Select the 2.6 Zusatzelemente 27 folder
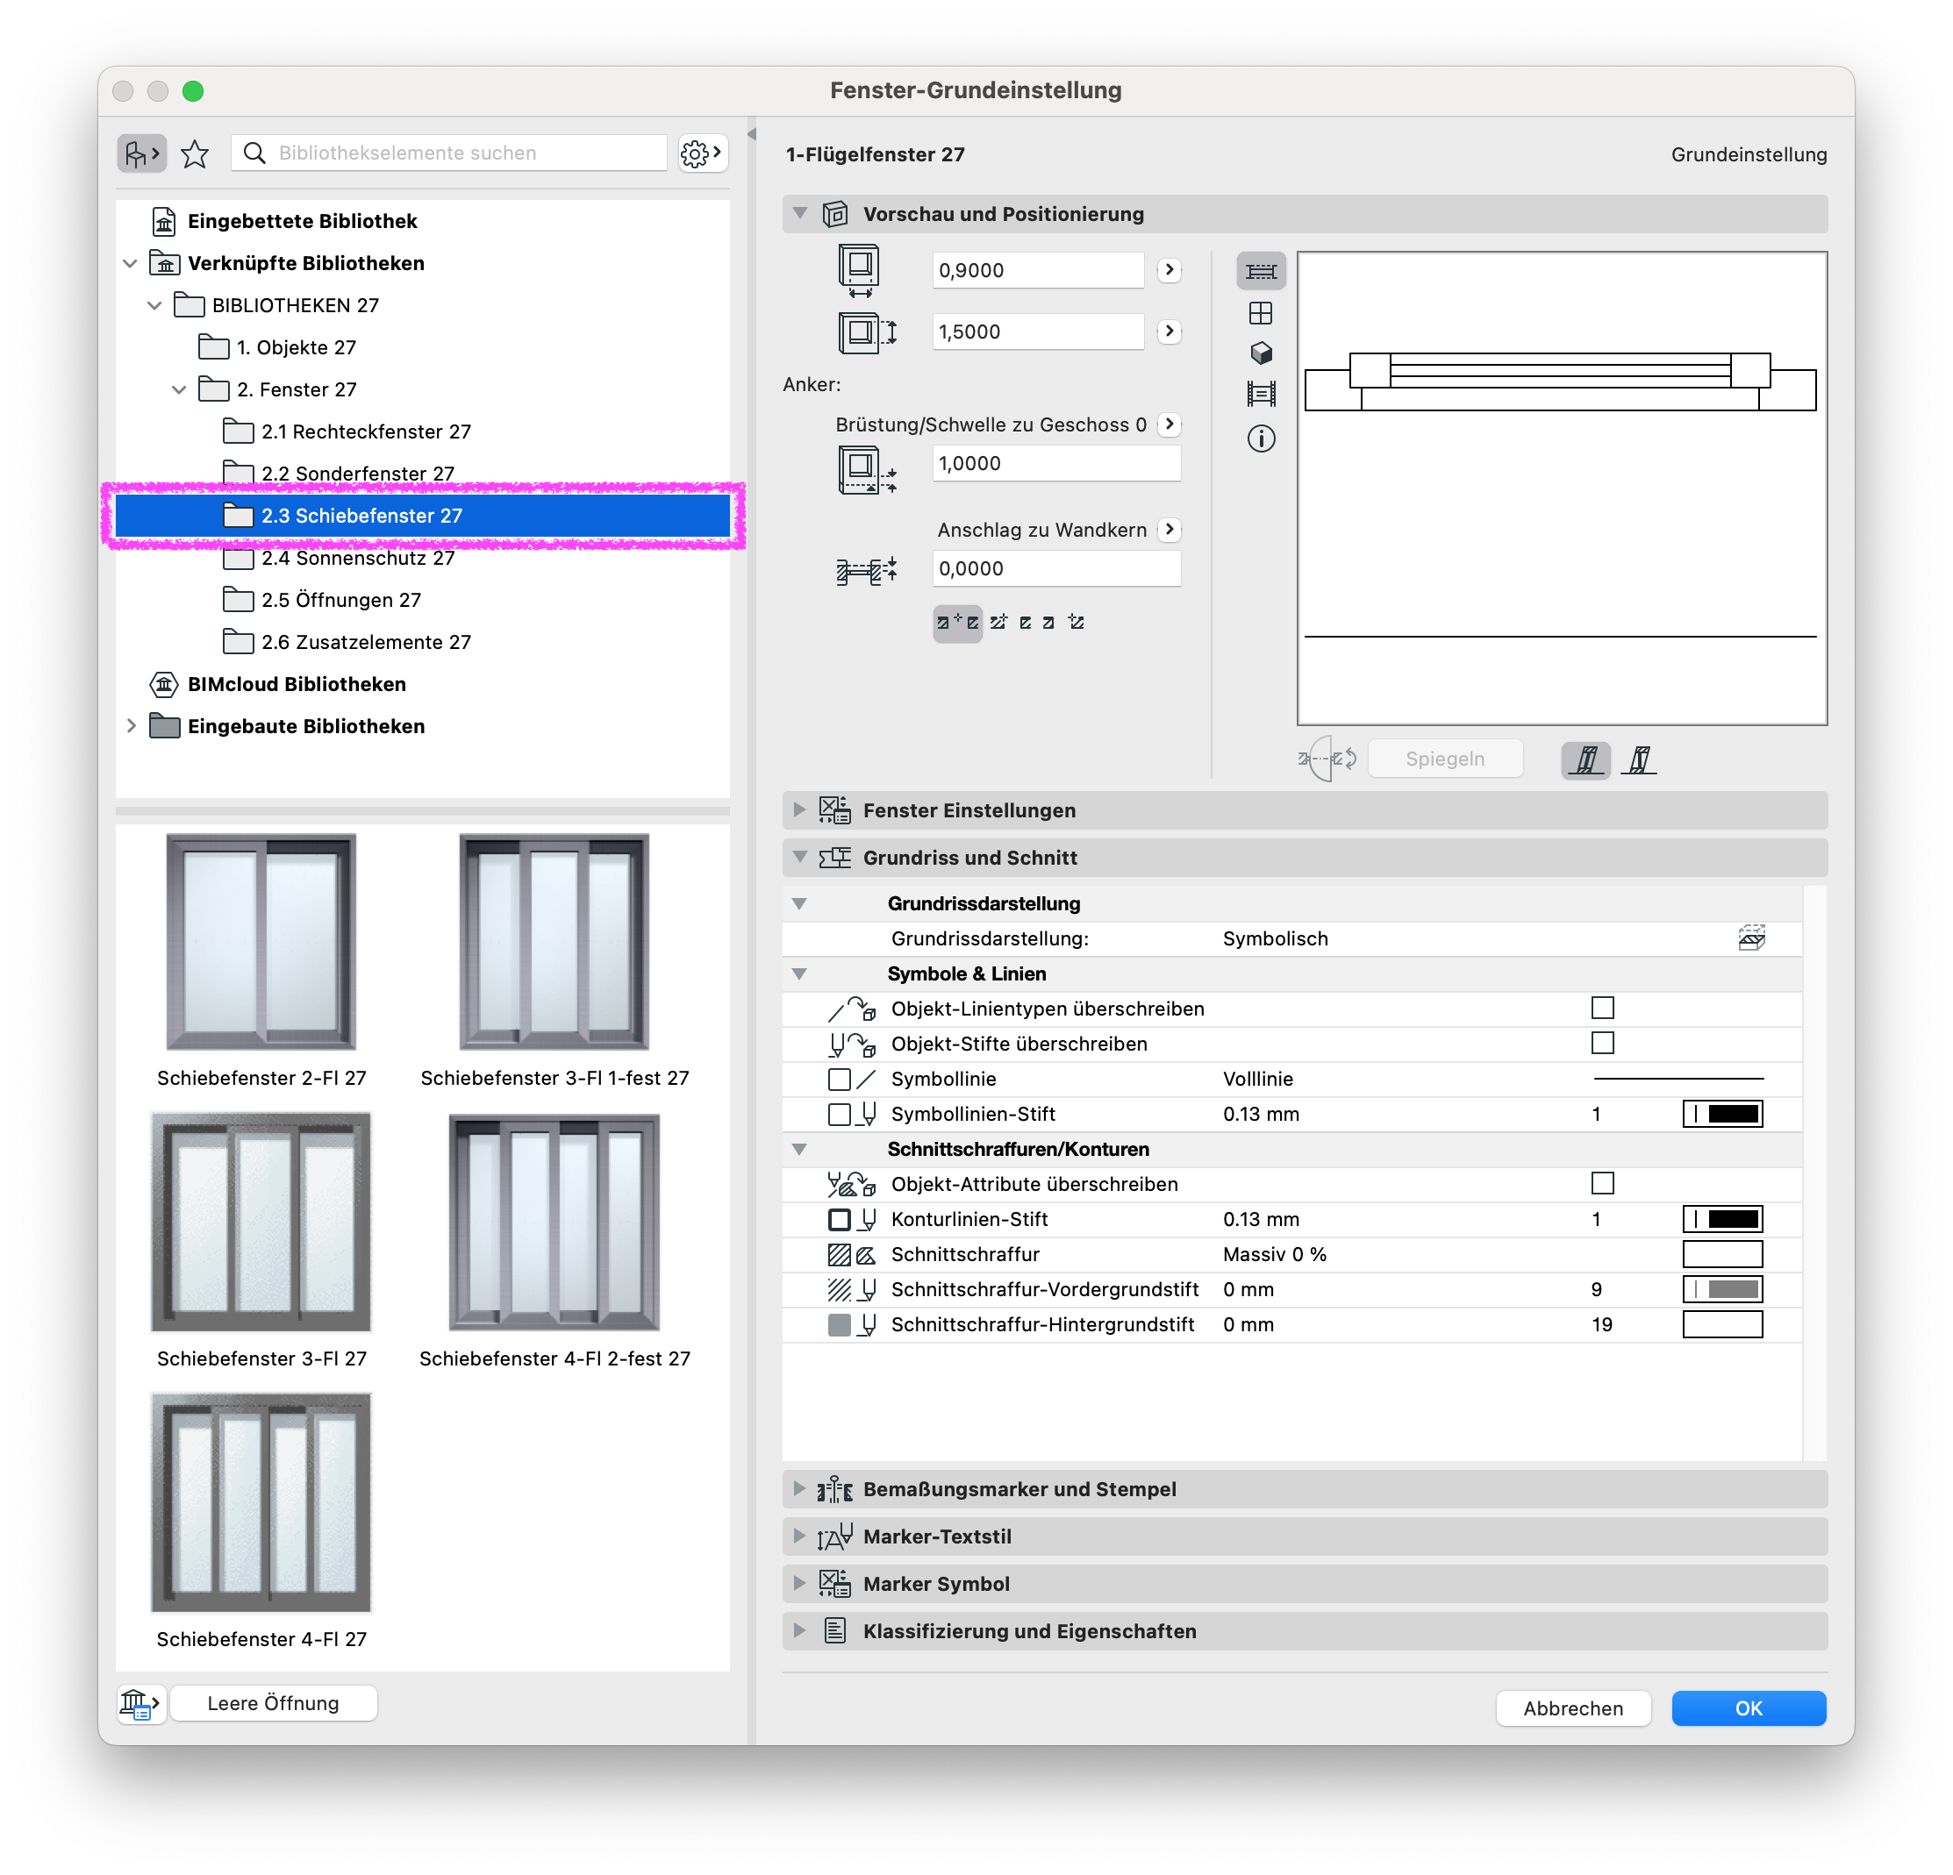This screenshot has height=1875, width=1953. coord(345,642)
